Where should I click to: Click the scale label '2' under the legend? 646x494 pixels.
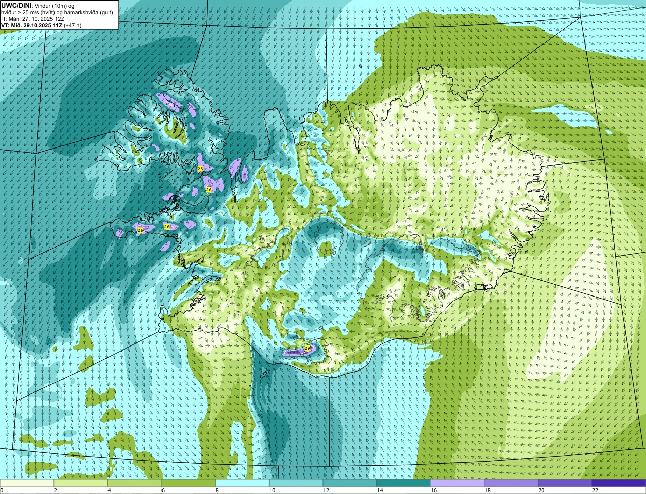(55, 490)
